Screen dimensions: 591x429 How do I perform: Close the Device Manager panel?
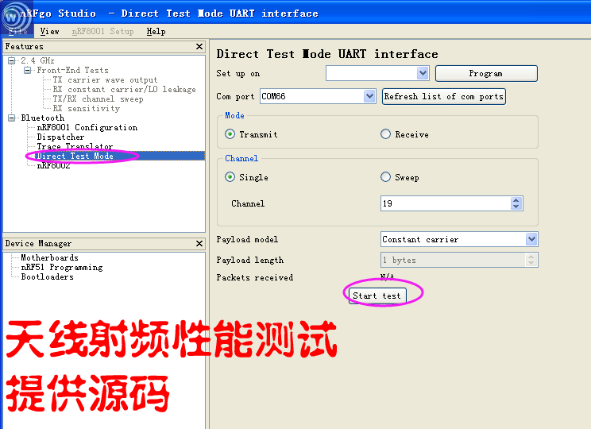tap(199, 244)
